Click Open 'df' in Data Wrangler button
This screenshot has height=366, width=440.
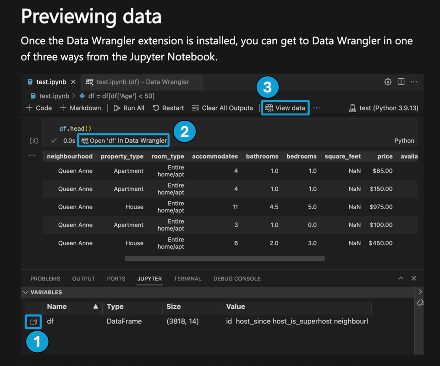(124, 140)
